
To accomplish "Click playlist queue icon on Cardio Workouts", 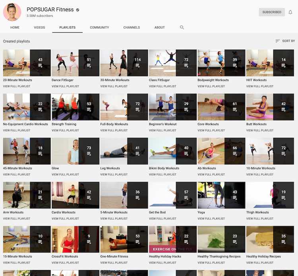I will click(x=89, y=198).
